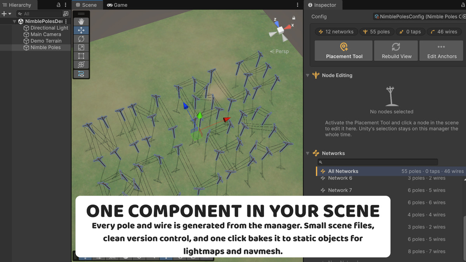The width and height of the screenshot is (466, 262).
Task: Select the Move tool in scene toolbar
Action: (81, 30)
